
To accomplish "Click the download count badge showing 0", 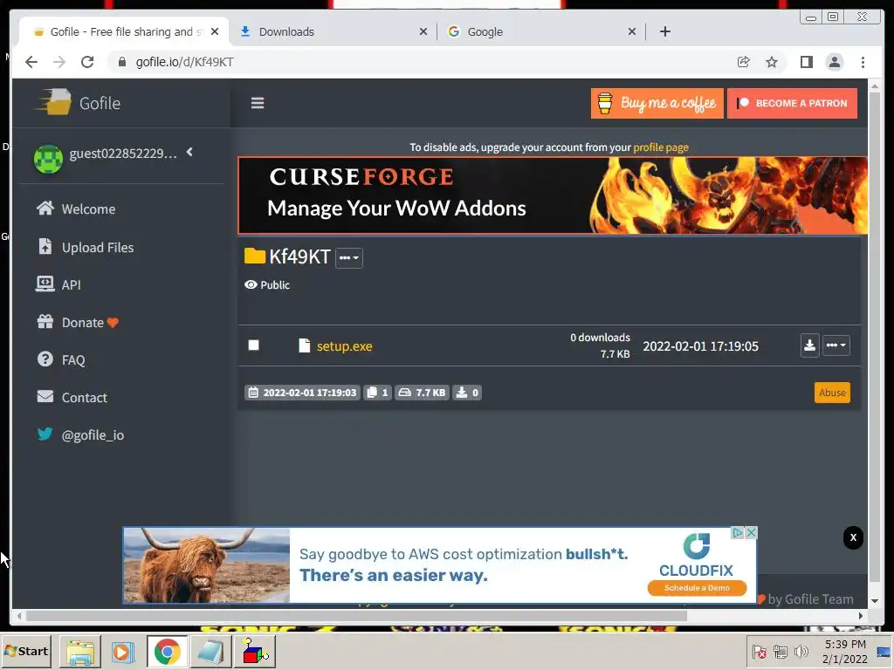I will [467, 393].
